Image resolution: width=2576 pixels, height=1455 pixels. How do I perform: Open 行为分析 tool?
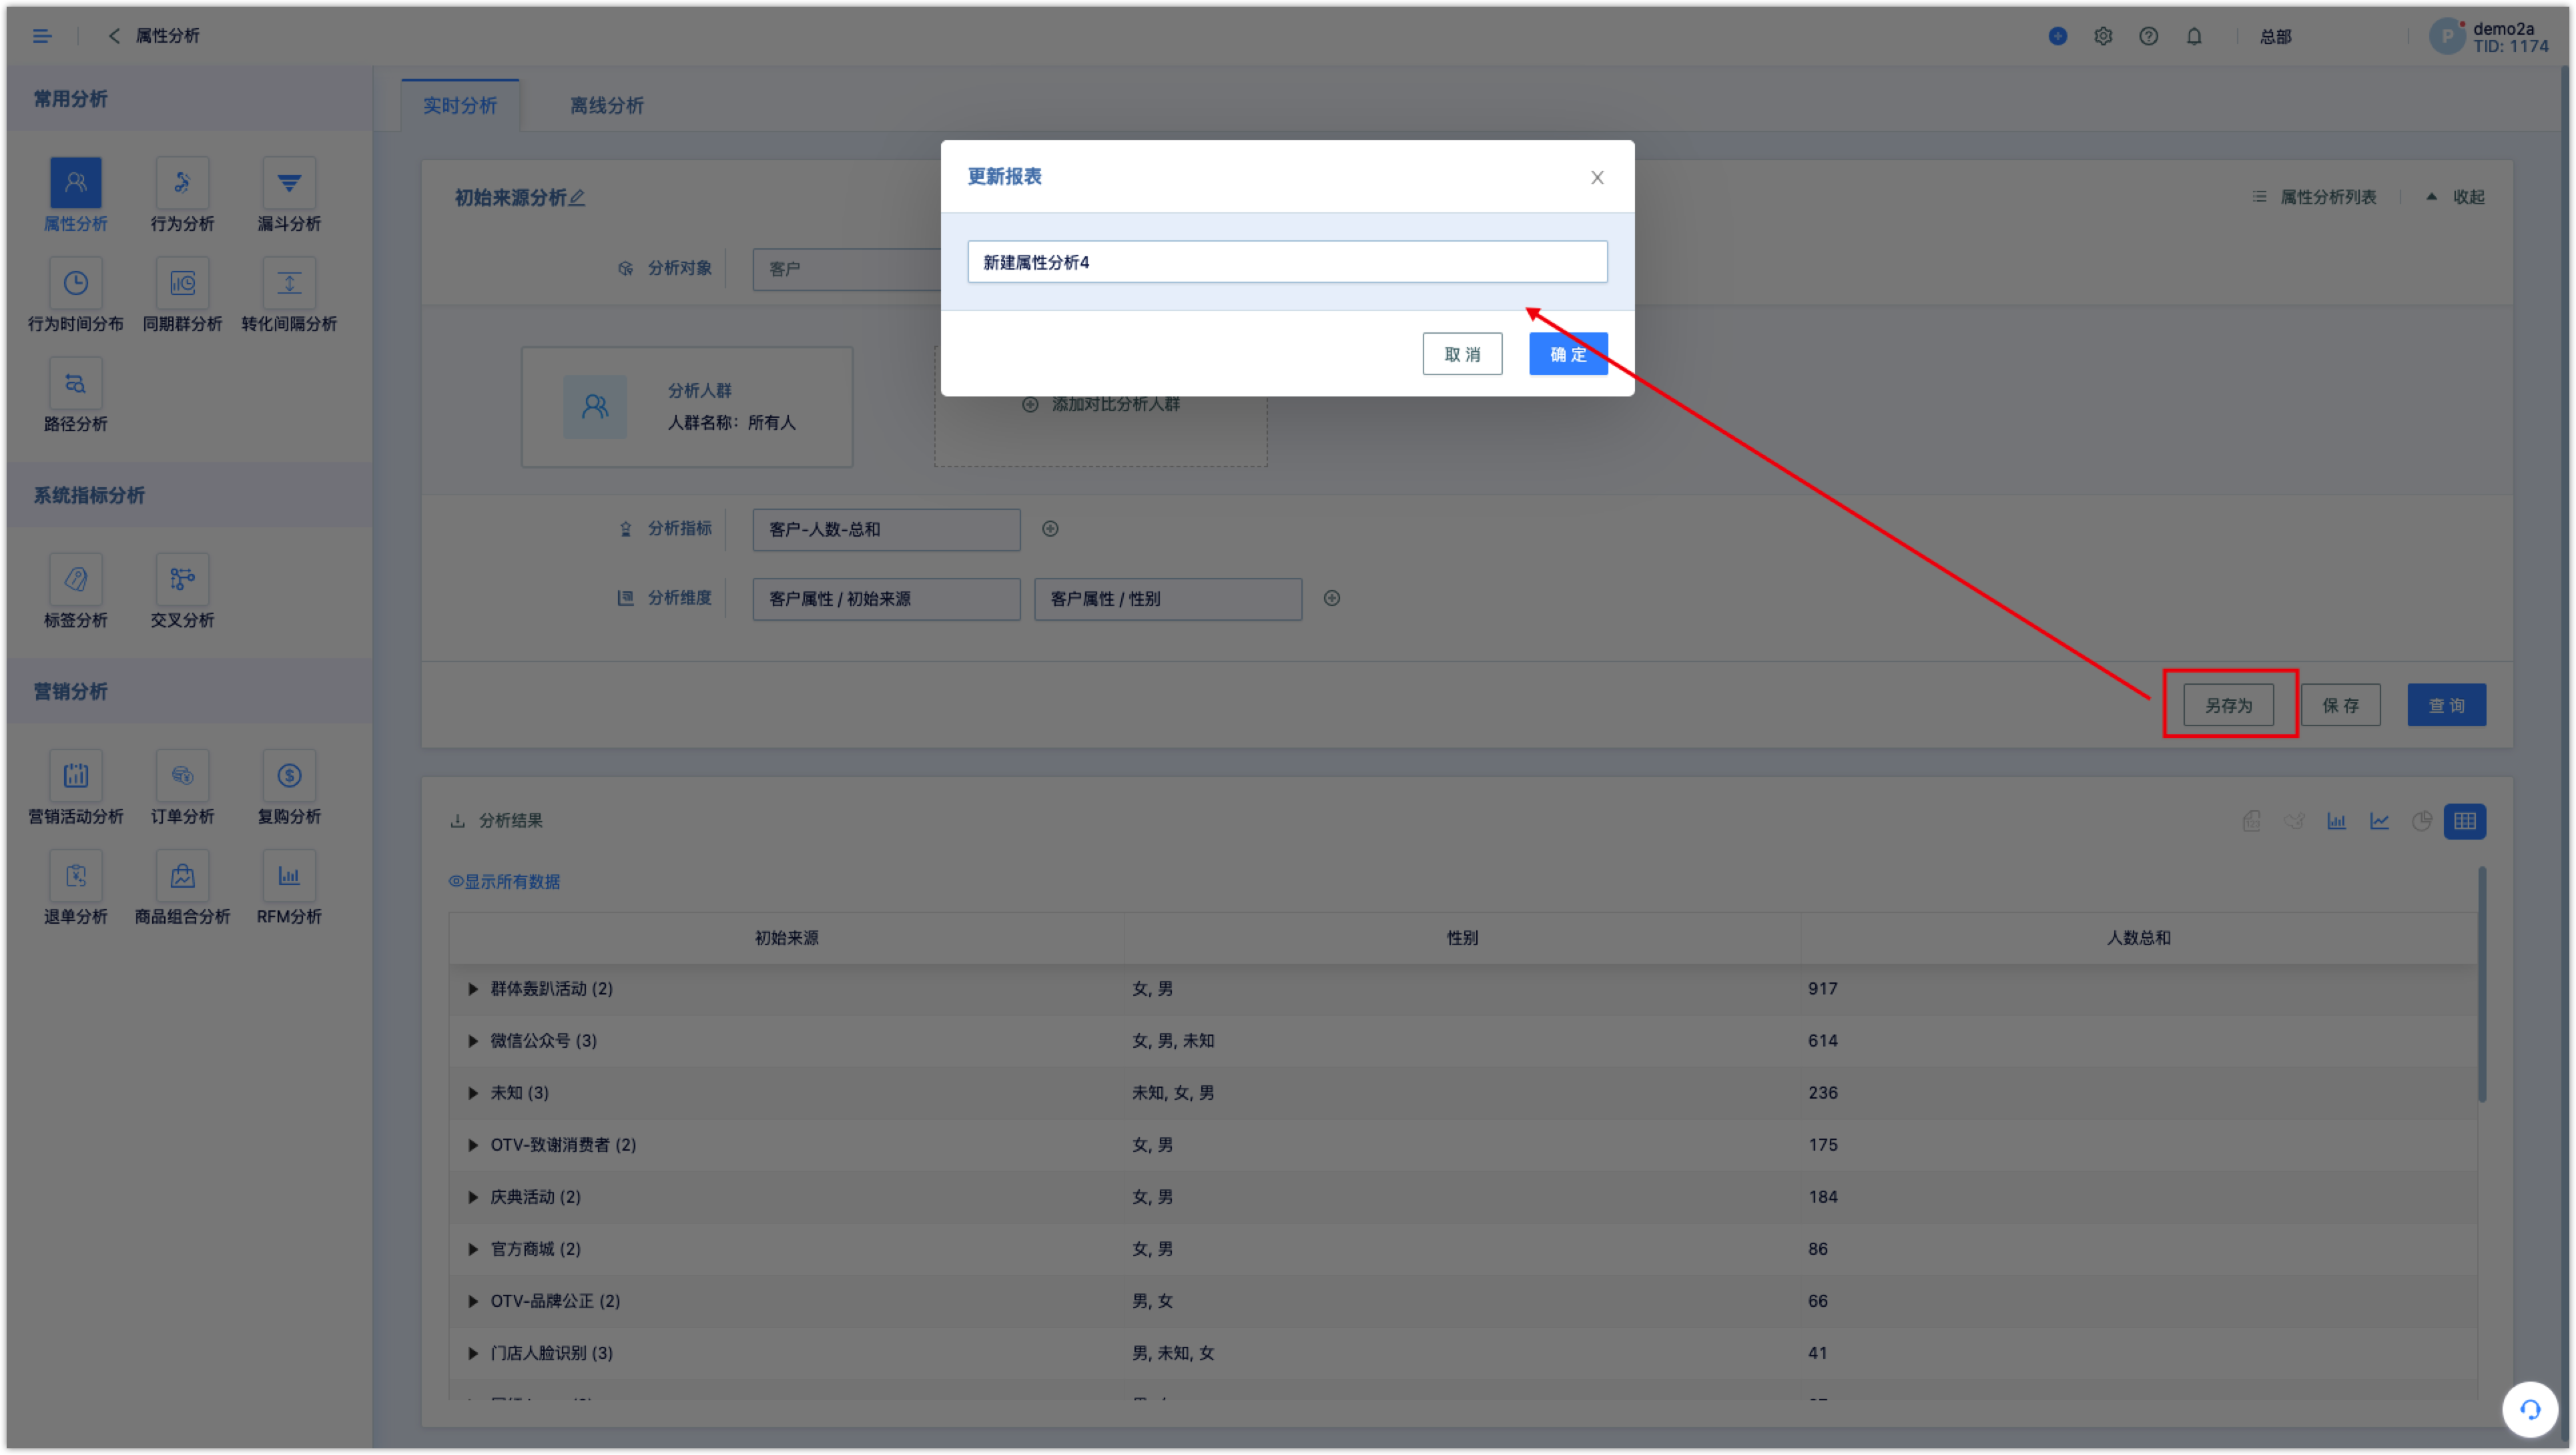click(x=182, y=196)
